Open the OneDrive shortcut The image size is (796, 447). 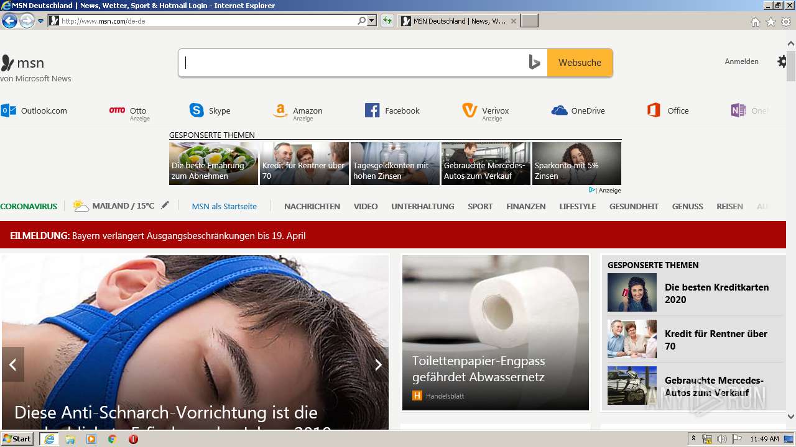point(578,111)
